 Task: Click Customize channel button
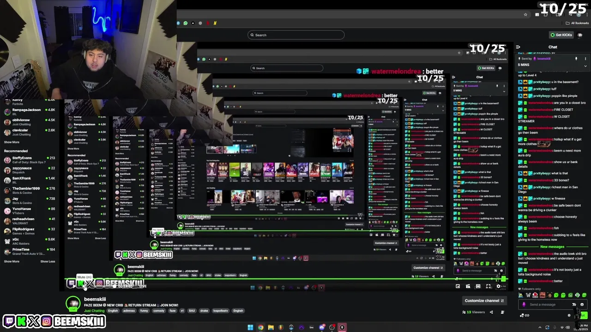(x=484, y=301)
